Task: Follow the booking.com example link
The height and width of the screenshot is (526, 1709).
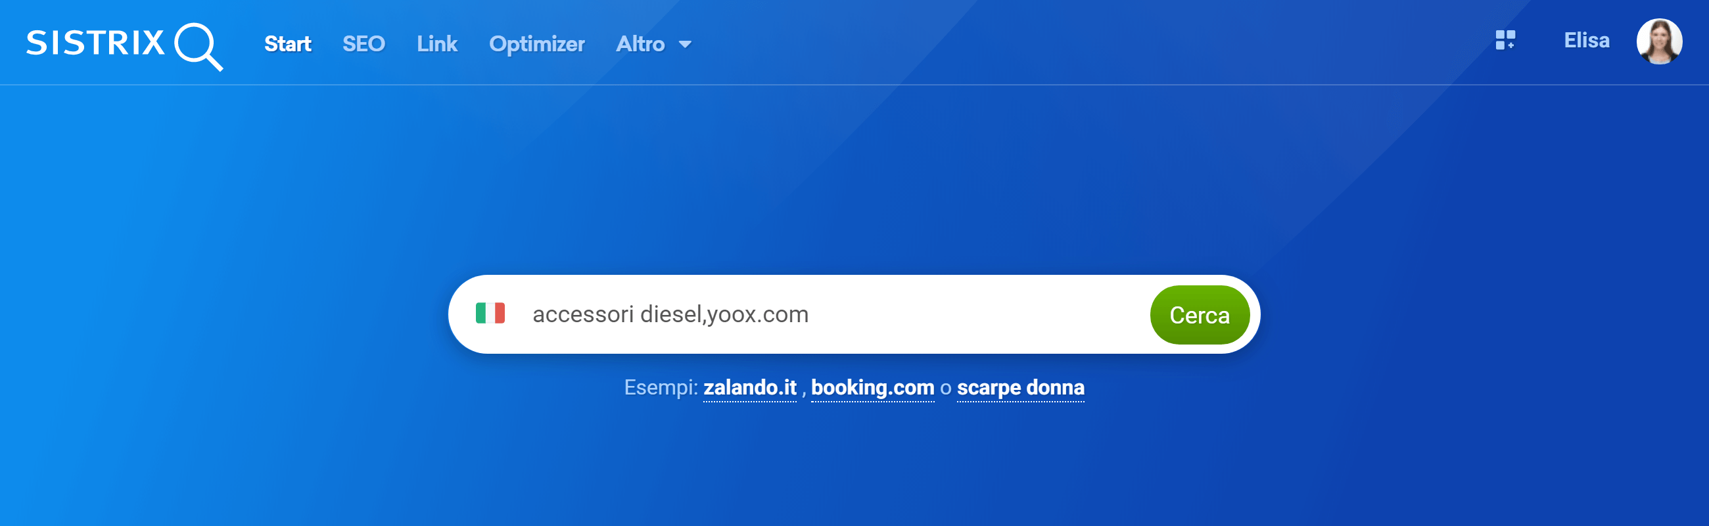Action: pos(872,387)
